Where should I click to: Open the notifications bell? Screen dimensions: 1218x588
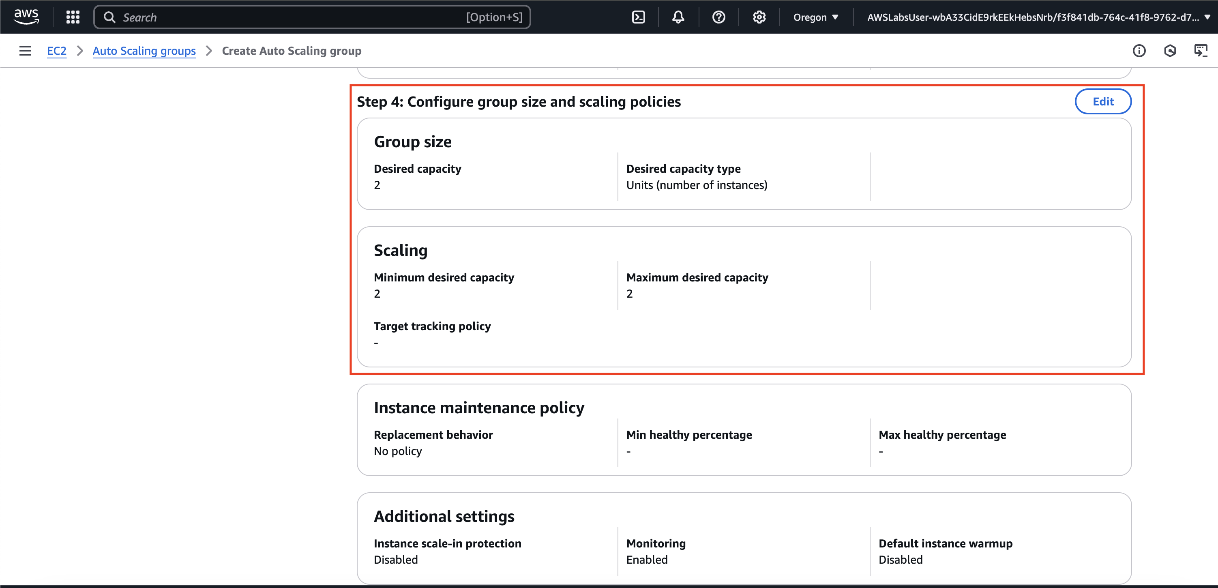click(678, 17)
